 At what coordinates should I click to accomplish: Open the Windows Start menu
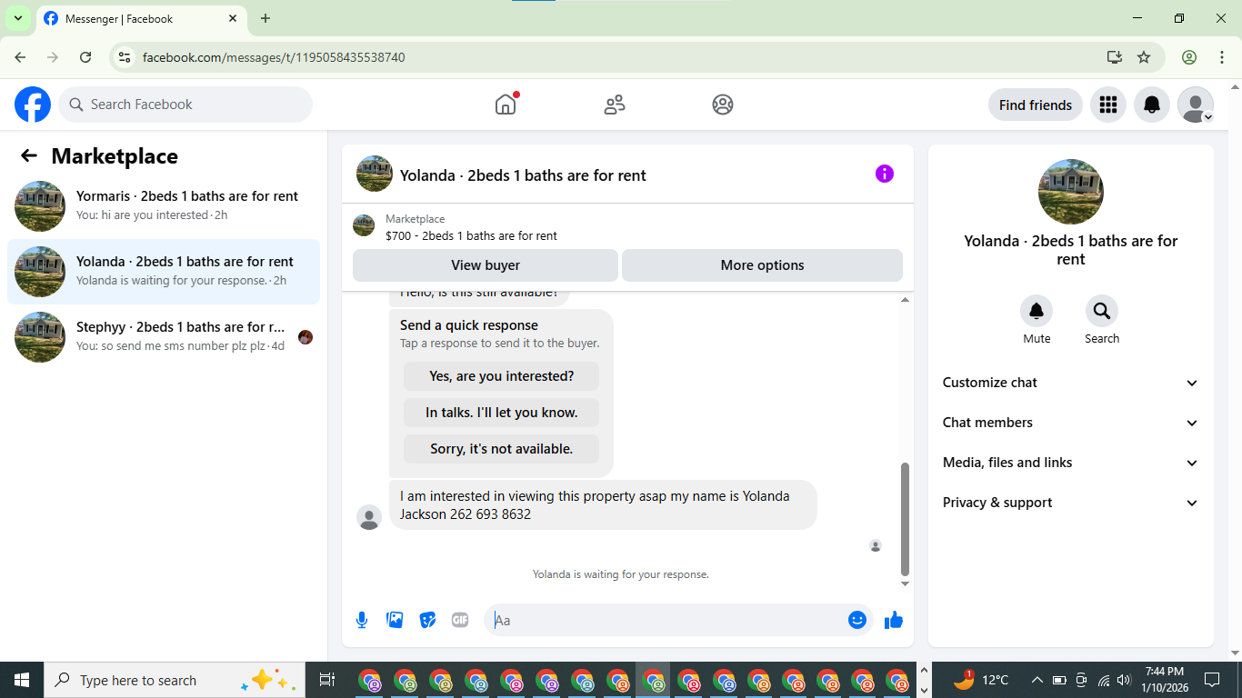coord(22,680)
